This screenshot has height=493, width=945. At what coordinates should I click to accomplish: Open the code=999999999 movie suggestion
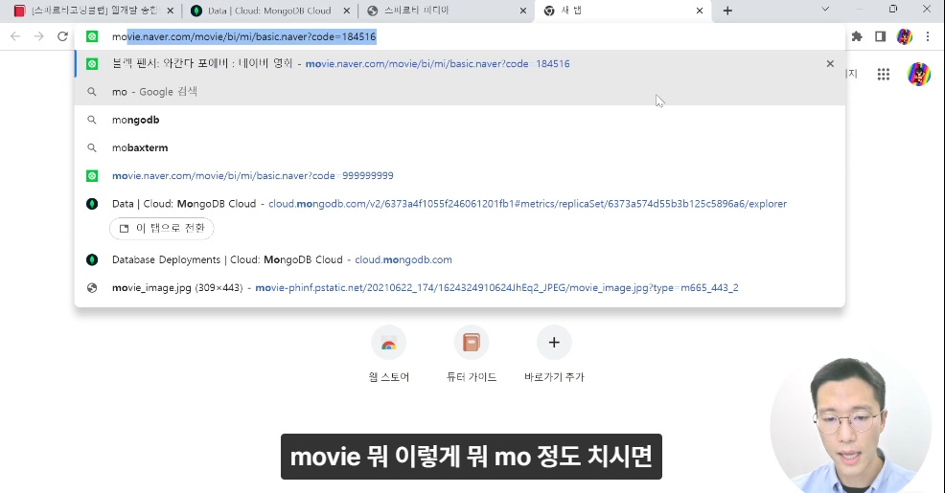coord(459,176)
